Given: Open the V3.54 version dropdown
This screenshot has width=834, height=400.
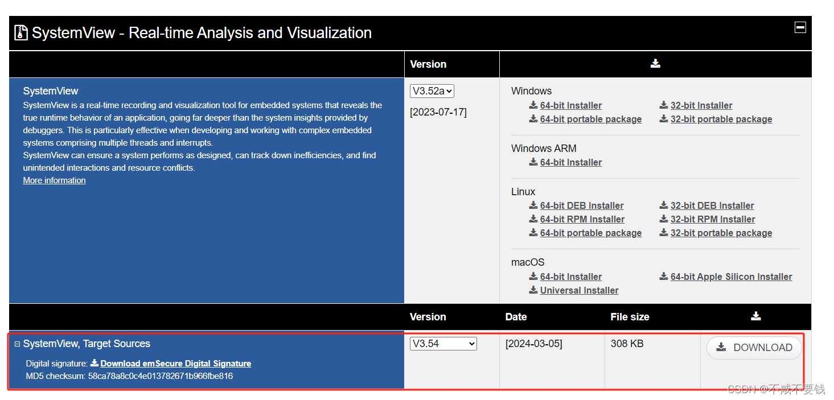Looking at the screenshot, I should [x=443, y=344].
